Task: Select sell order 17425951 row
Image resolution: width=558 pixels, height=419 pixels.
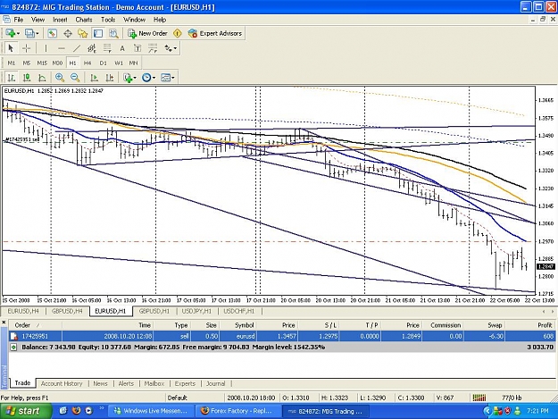Action: [x=282, y=336]
